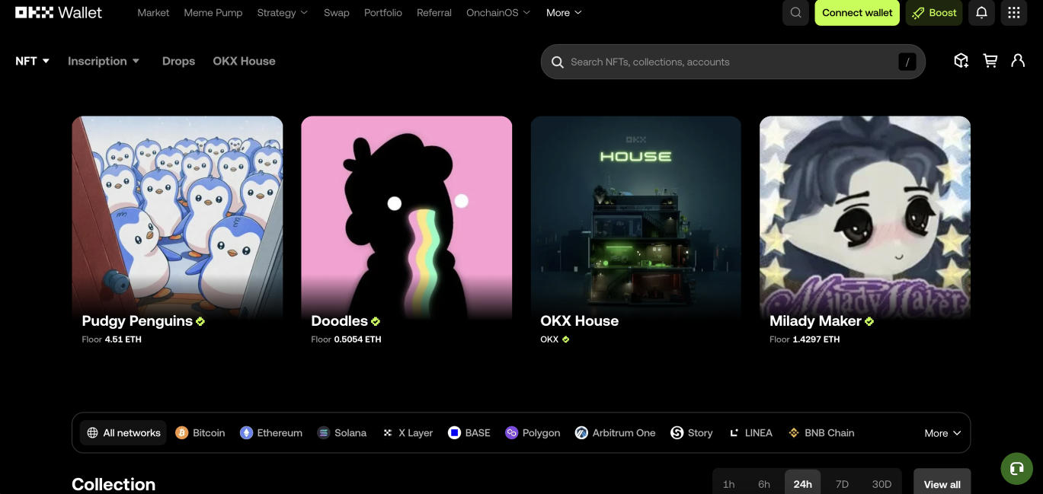
Task: Click the Arbitrum One network icon
Action: coord(581,432)
